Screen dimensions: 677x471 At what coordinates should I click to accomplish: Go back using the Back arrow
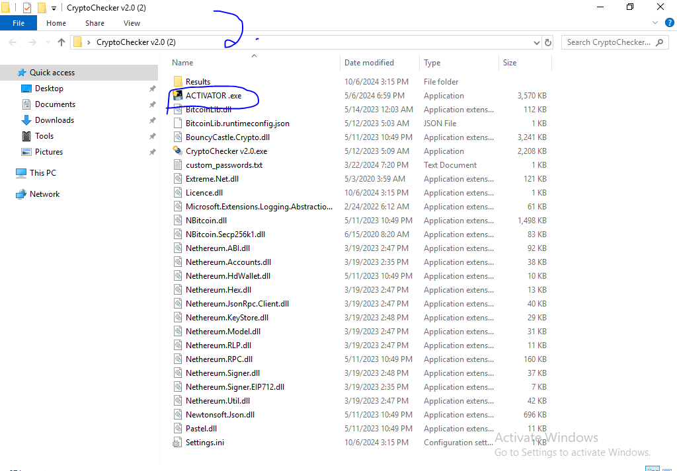point(13,42)
